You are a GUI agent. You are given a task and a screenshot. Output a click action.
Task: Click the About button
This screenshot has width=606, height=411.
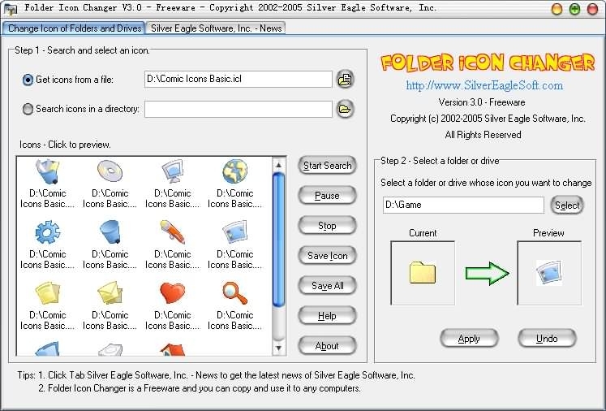coord(328,345)
